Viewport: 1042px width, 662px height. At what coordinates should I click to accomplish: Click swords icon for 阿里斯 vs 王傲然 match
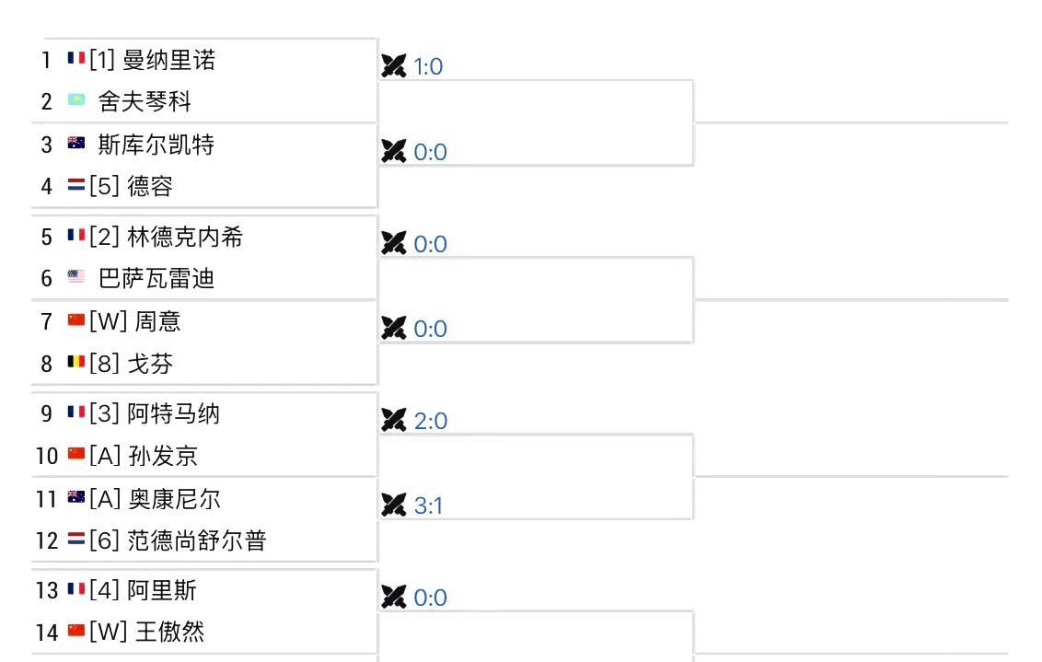tap(394, 598)
